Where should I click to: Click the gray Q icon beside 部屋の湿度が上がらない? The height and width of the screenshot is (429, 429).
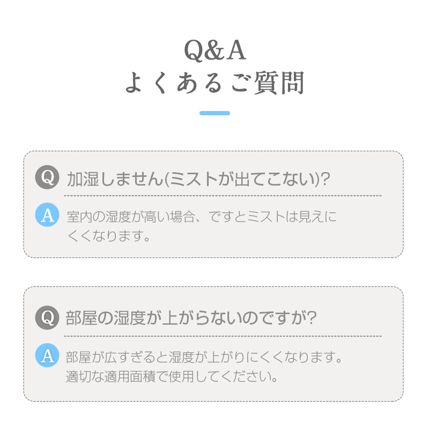point(47,317)
